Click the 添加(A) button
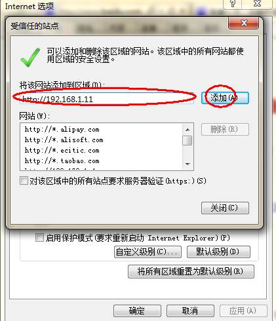The width and height of the screenshot is (276, 321). point(225,98)
